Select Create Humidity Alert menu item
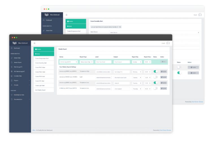The width and height of the screenshot is (217, 145). click(x=41, y=63)
